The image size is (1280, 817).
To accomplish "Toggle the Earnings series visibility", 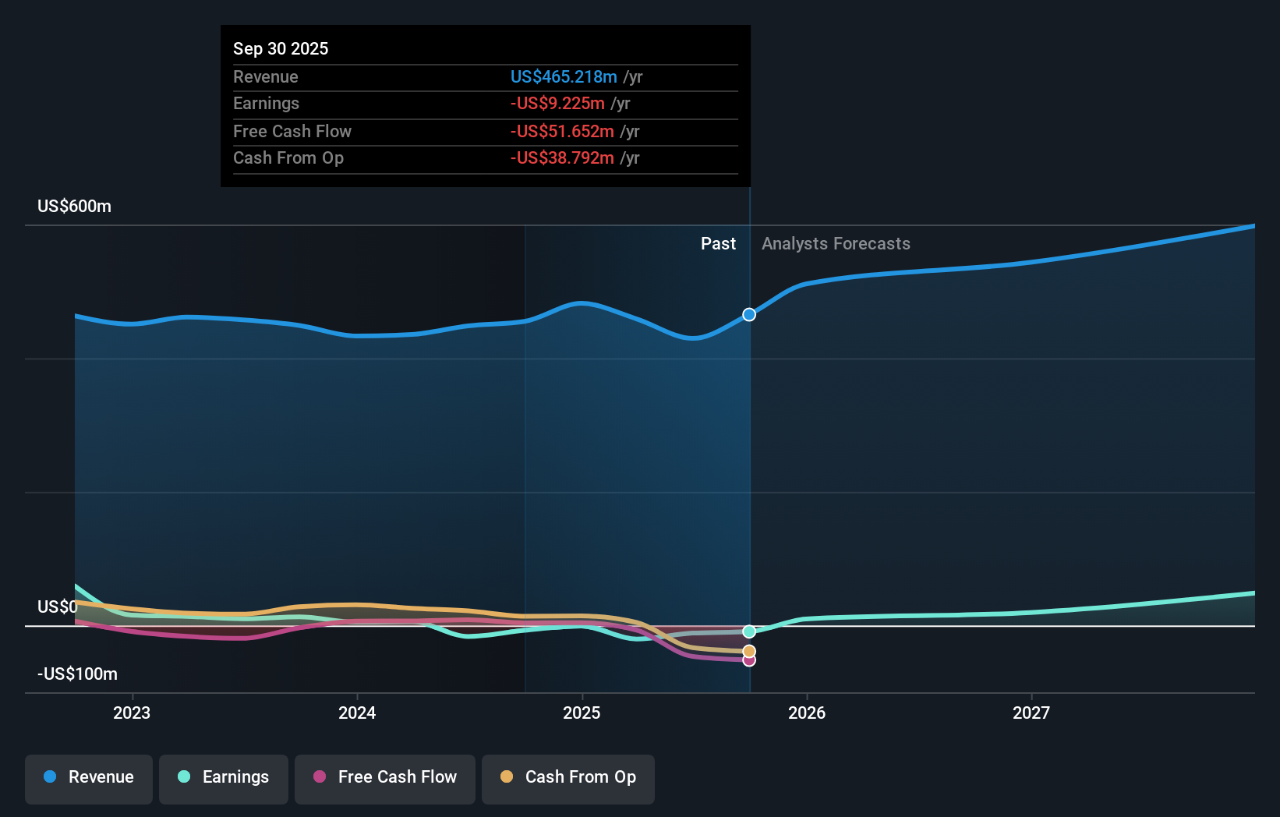I will pyautogui.click(x=223, y=777).
